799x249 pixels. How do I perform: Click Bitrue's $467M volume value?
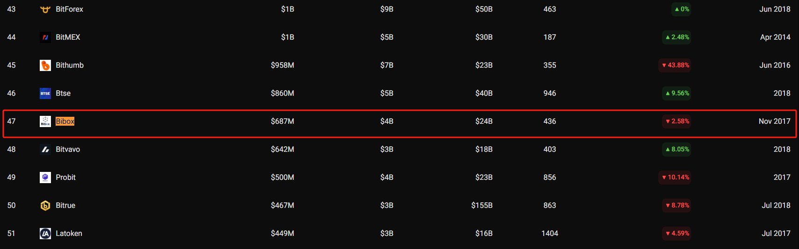click(x=282, y=206)
